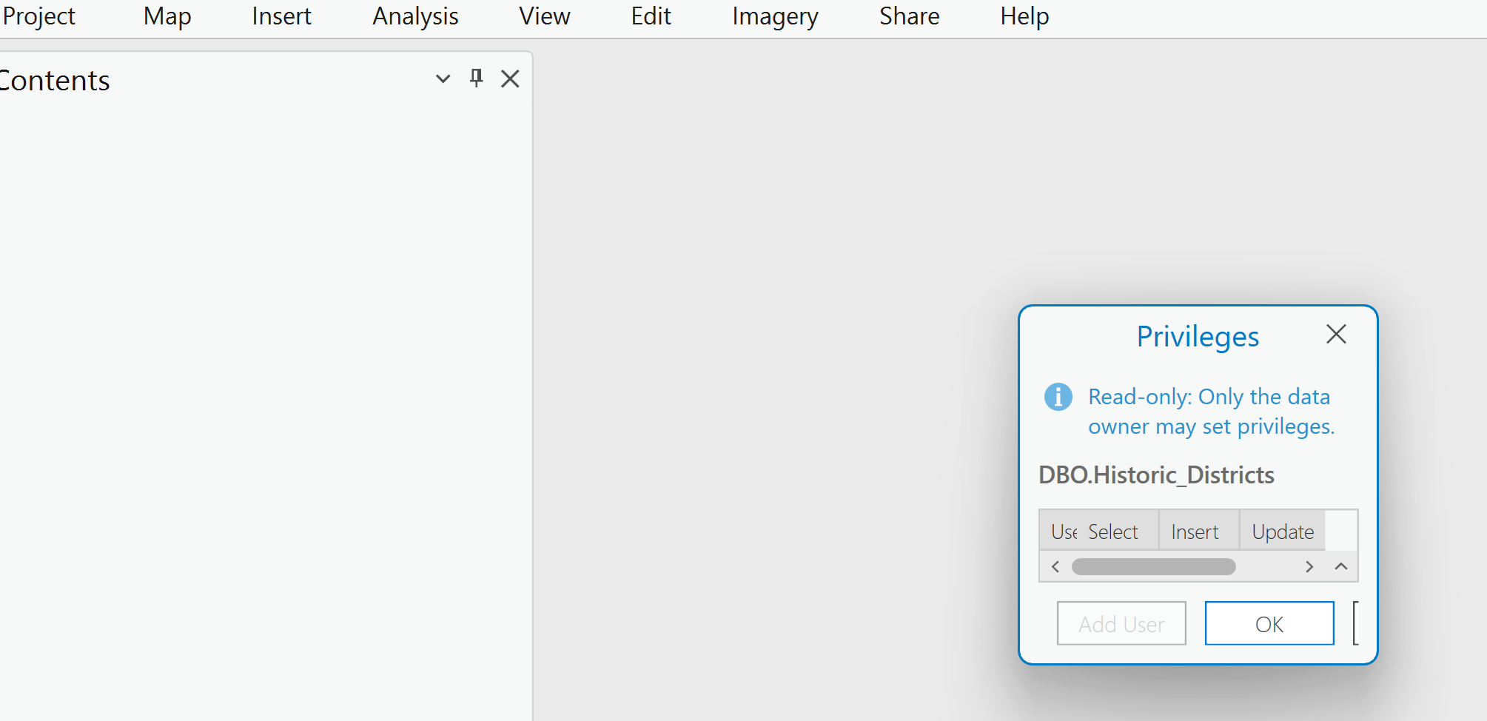This screenshot has width=1487, height=721.
Task: Close the Contents pane
Action: (x=510, y=78)
